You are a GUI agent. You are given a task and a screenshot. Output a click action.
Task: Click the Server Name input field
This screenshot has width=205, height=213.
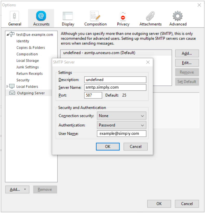click(x=115, y=88)
